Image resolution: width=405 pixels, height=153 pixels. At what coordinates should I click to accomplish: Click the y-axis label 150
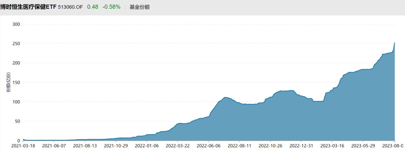point(16,82)
